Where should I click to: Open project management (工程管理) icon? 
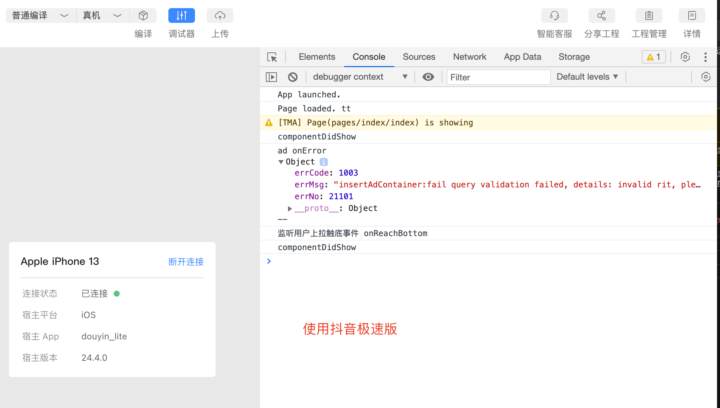(x=649, y=15)
